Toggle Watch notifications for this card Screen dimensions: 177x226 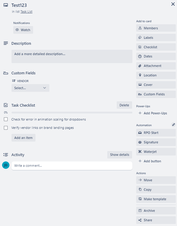[23, 30]
